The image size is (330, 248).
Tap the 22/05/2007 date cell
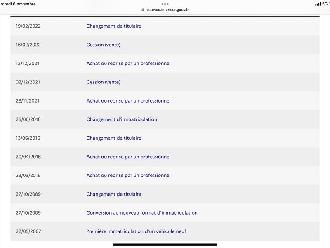(28, 231)
